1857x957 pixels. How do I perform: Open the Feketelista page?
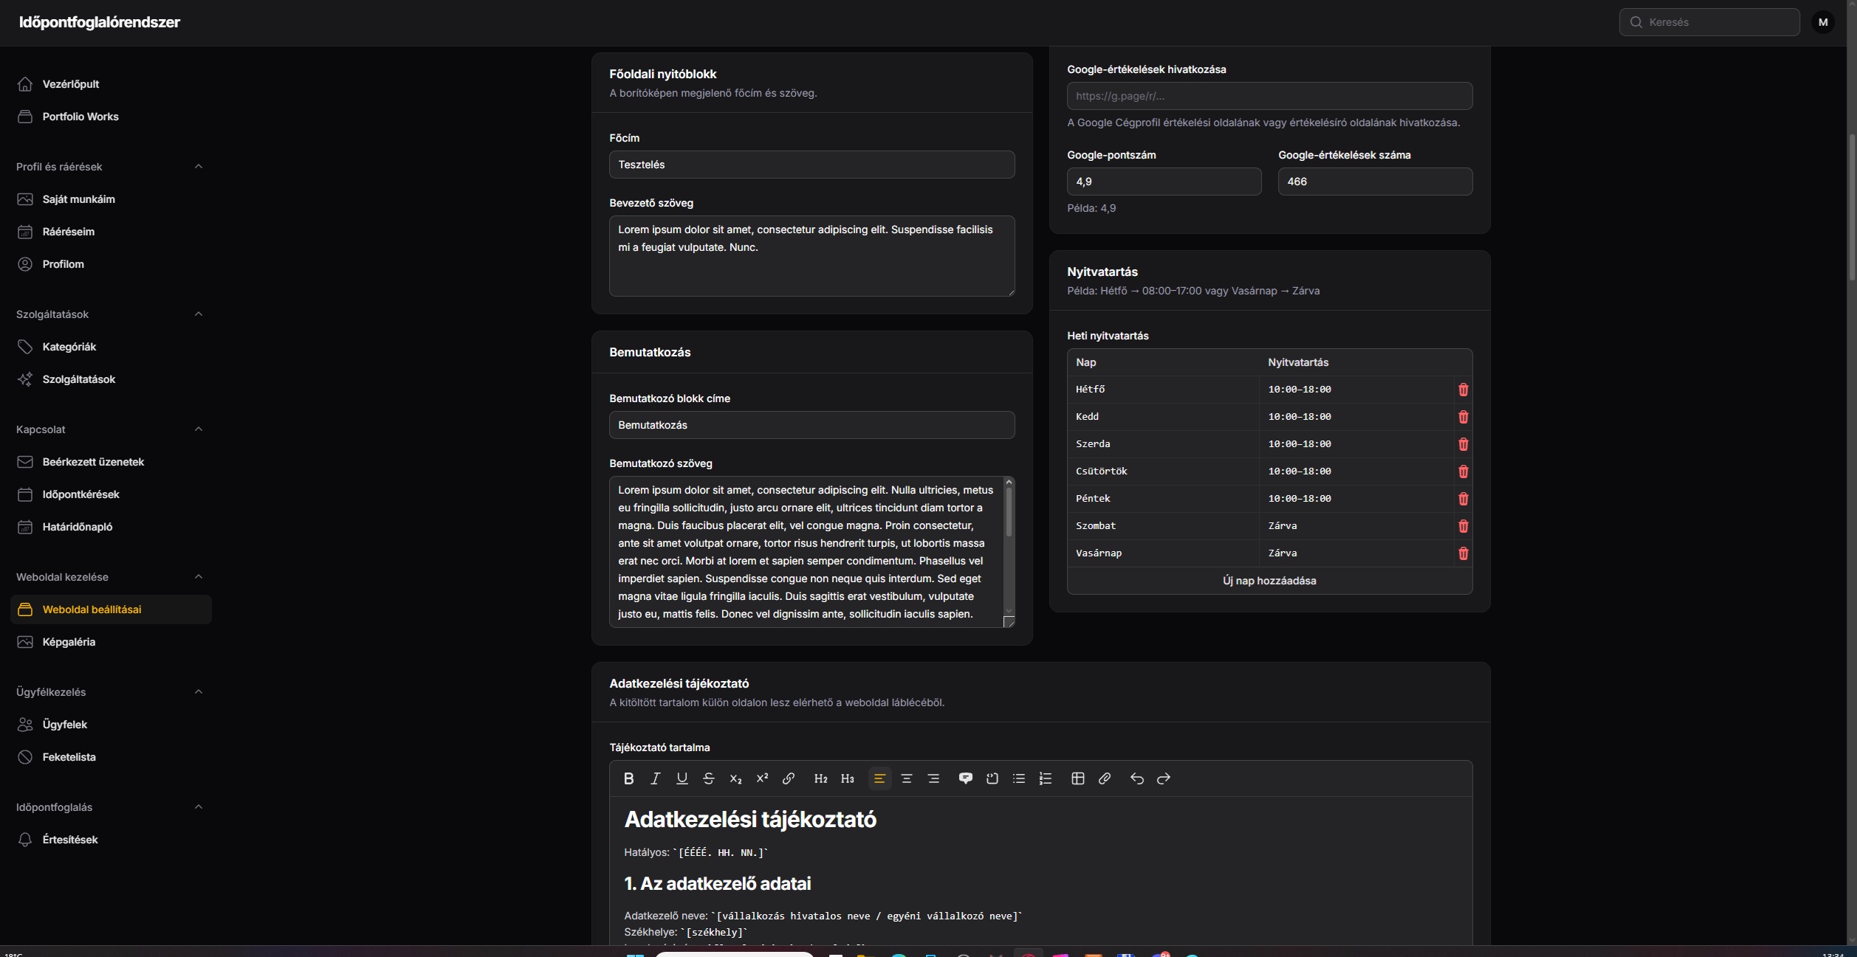click(111, 757)
